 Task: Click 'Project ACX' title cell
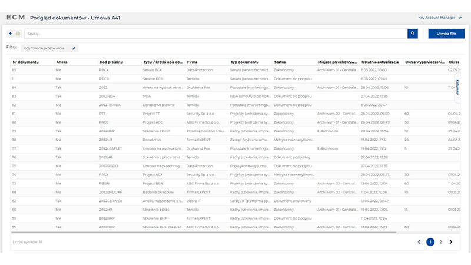(152, 174)
